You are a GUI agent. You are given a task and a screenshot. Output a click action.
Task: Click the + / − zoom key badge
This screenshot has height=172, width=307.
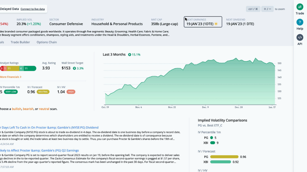[x=267, y=9]
